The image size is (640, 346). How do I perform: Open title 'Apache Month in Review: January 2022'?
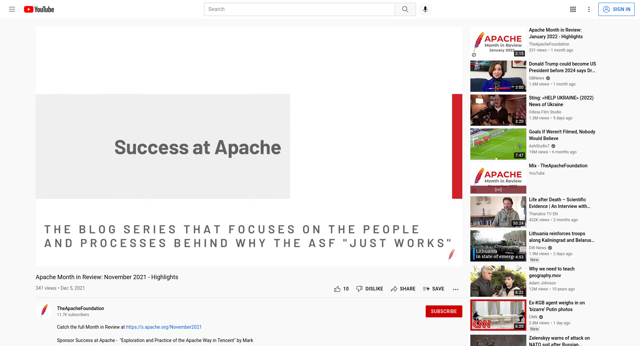(556, 33)
